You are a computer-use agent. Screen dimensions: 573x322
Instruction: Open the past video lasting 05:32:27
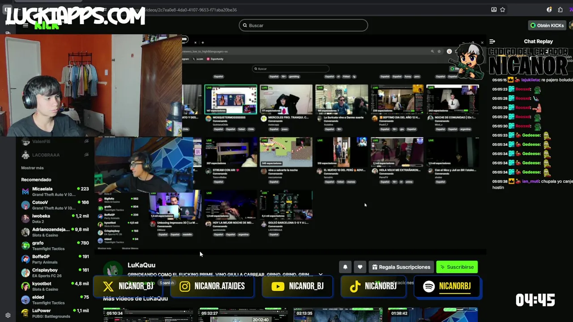243,314
